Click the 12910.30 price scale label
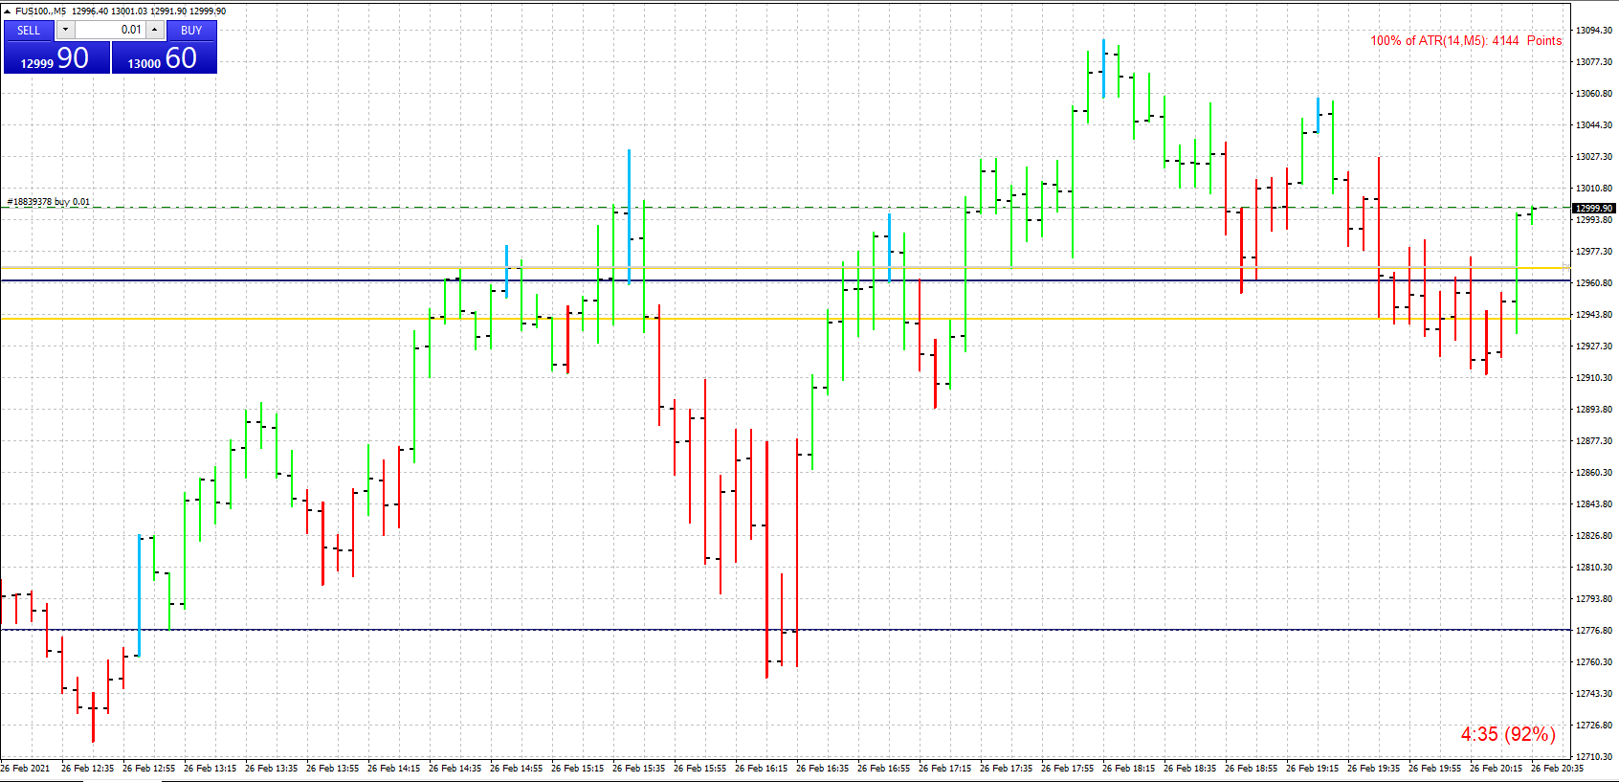The height and width of the screenshot is (782, 1619). pyautogui.click(x=1594, y=378)
